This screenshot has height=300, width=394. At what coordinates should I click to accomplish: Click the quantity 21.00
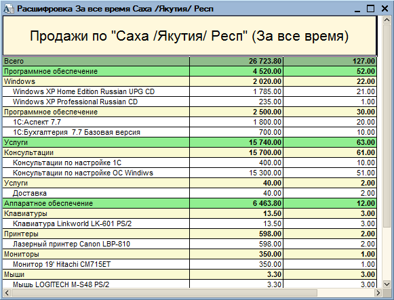366,91
